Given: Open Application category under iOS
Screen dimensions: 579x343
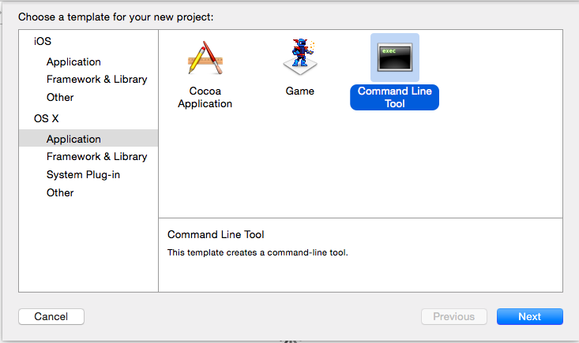Looking at the screenshot, I should pos(73,62).
